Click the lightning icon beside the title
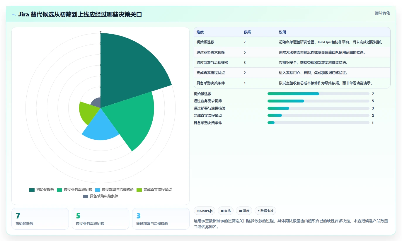Screen dimensions: 402x241 tap(14, 15)
